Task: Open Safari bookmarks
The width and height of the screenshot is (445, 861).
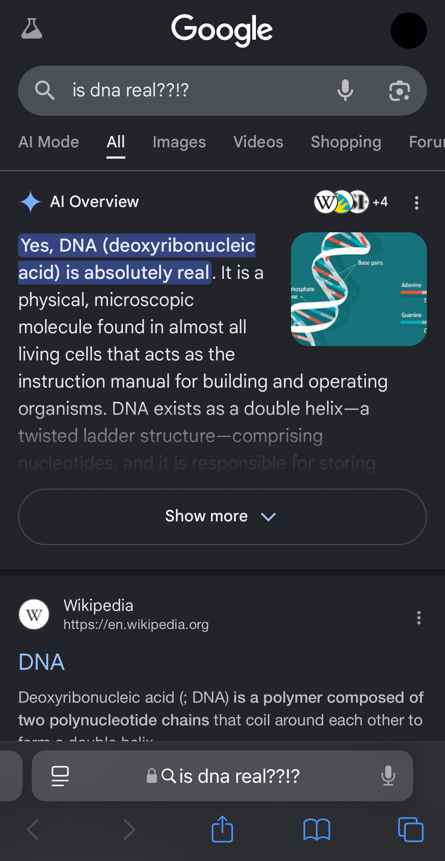Action: click(317, 829)
